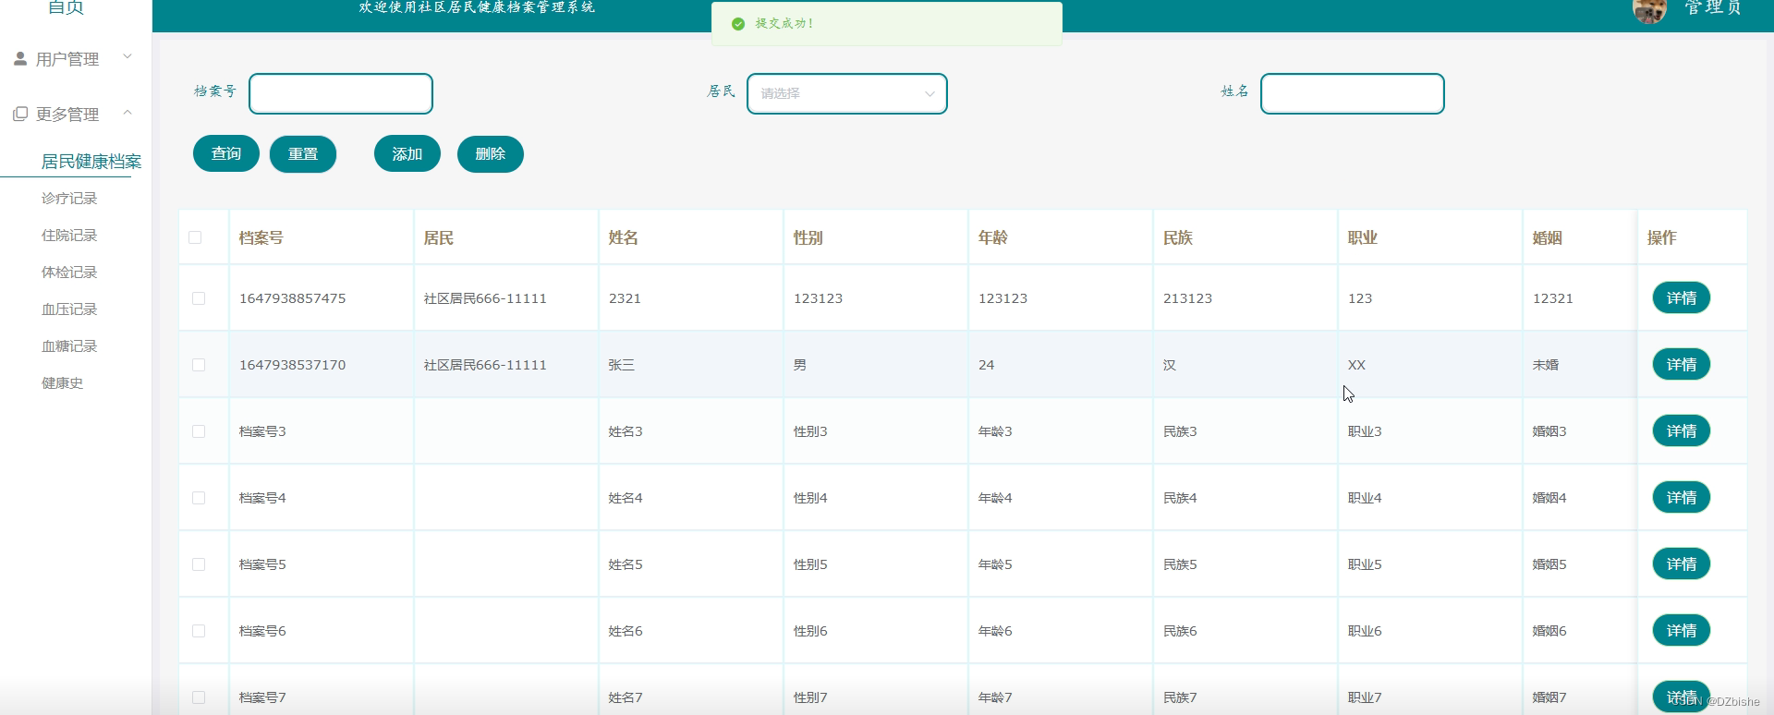The width and height of the screenshot is (1774, 715).
Task: Click the user icon beside 用户管理
Action: point(20,59)
